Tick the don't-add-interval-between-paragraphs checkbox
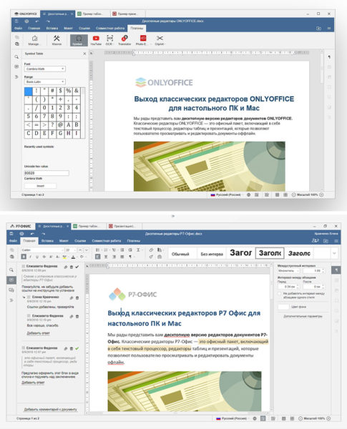This screenshot has height=429, width=347. coord(280,294)
